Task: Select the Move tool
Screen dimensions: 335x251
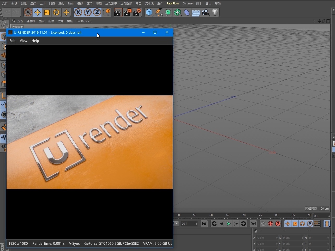Action: coord(38,12)
